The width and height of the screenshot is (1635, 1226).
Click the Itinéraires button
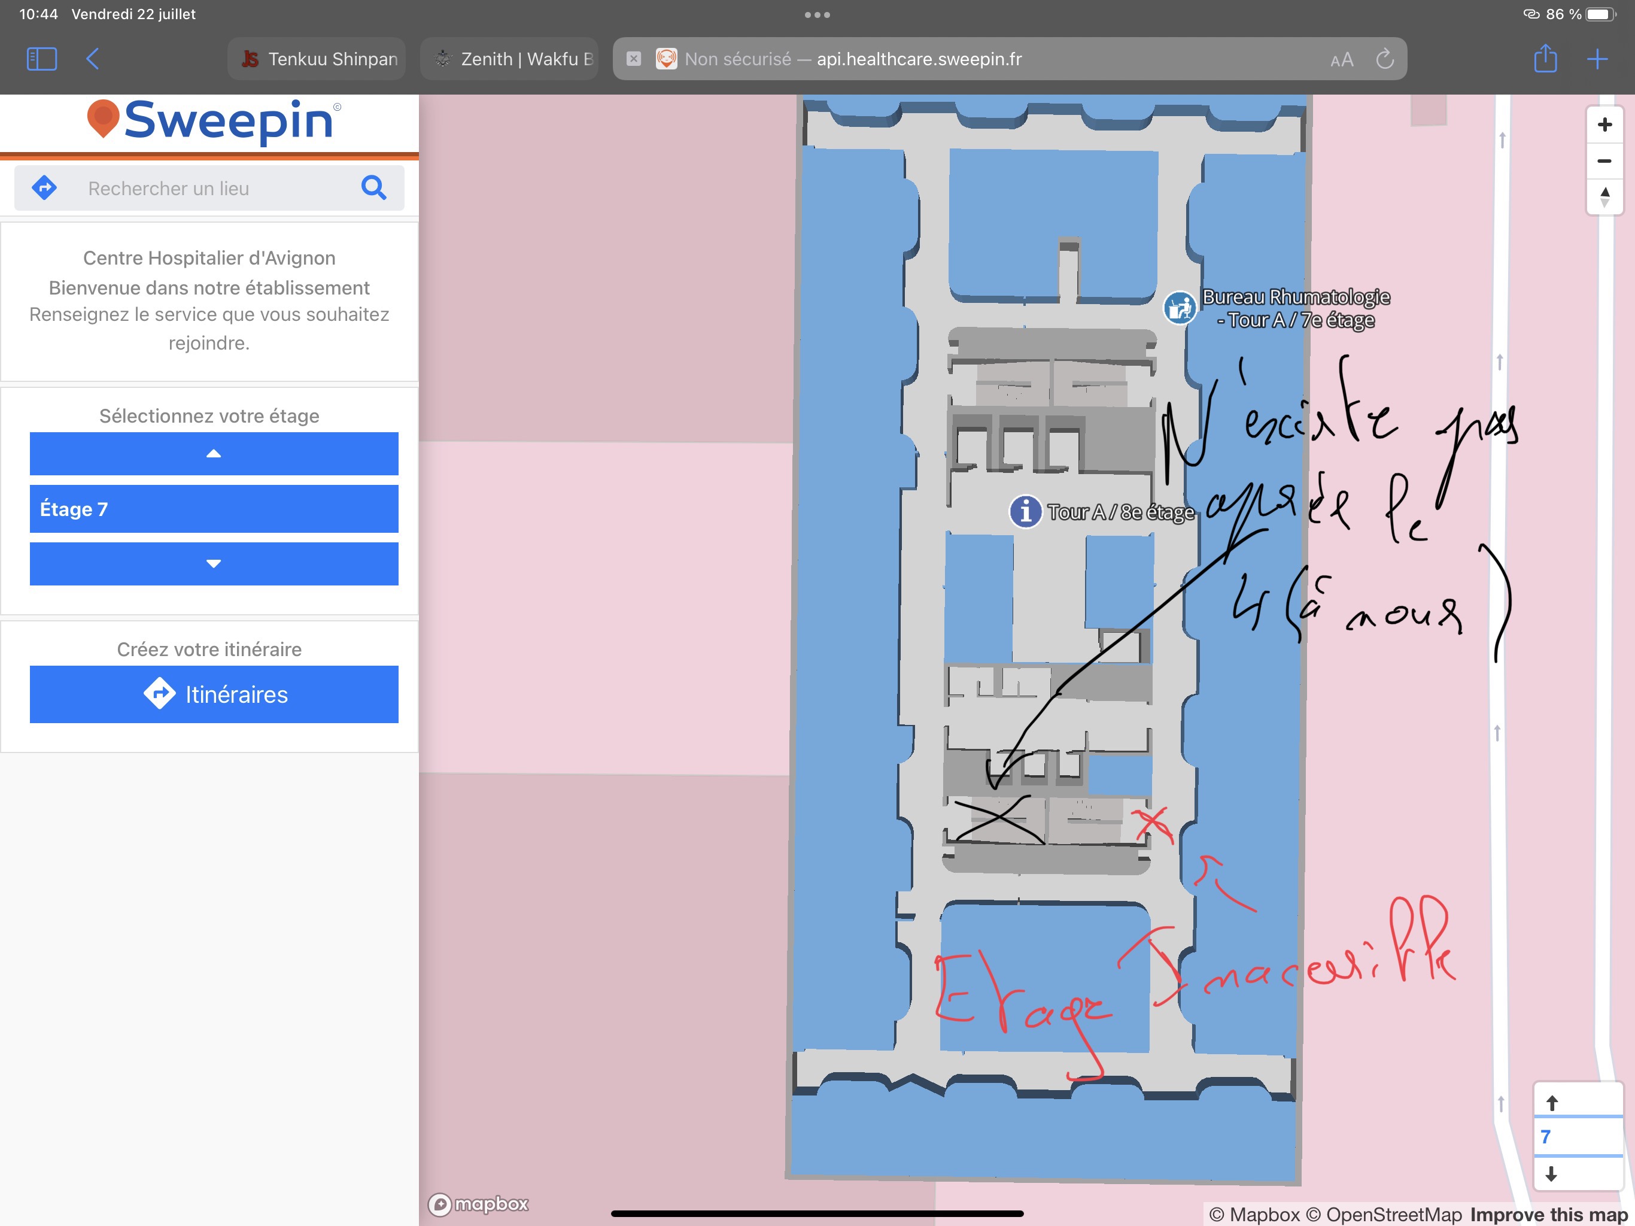pyautogui.click(x=214, y=694)
